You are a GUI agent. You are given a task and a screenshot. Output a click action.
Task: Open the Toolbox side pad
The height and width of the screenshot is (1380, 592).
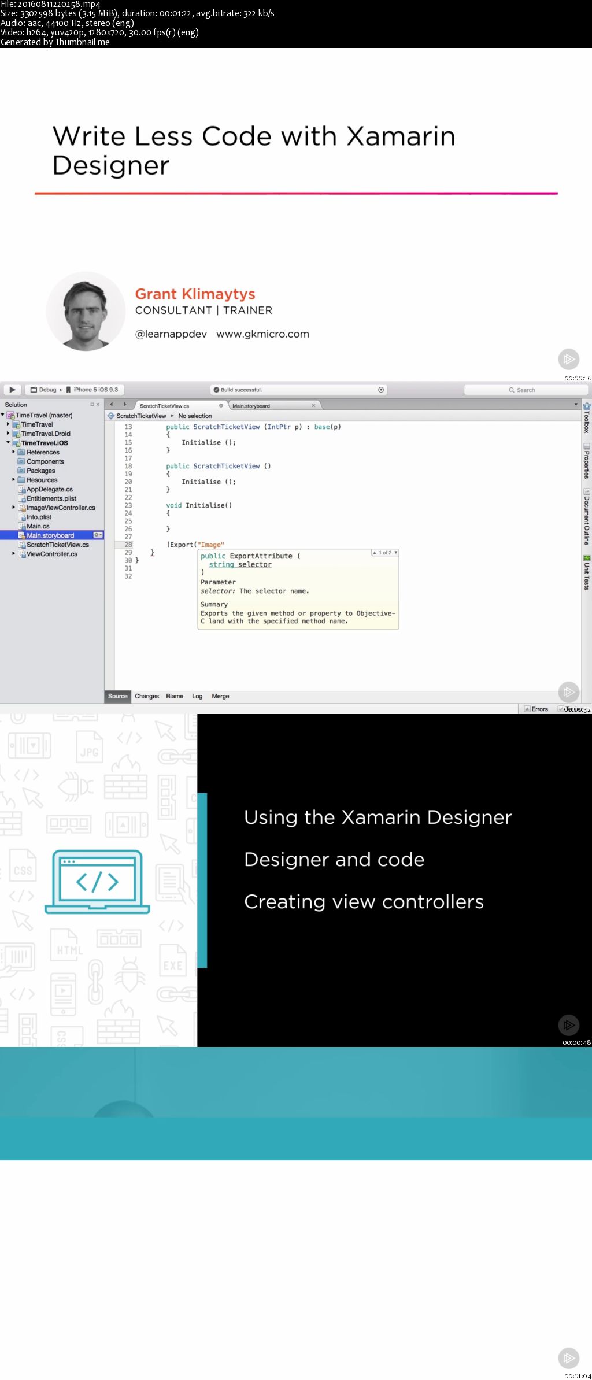click(586, 417)
